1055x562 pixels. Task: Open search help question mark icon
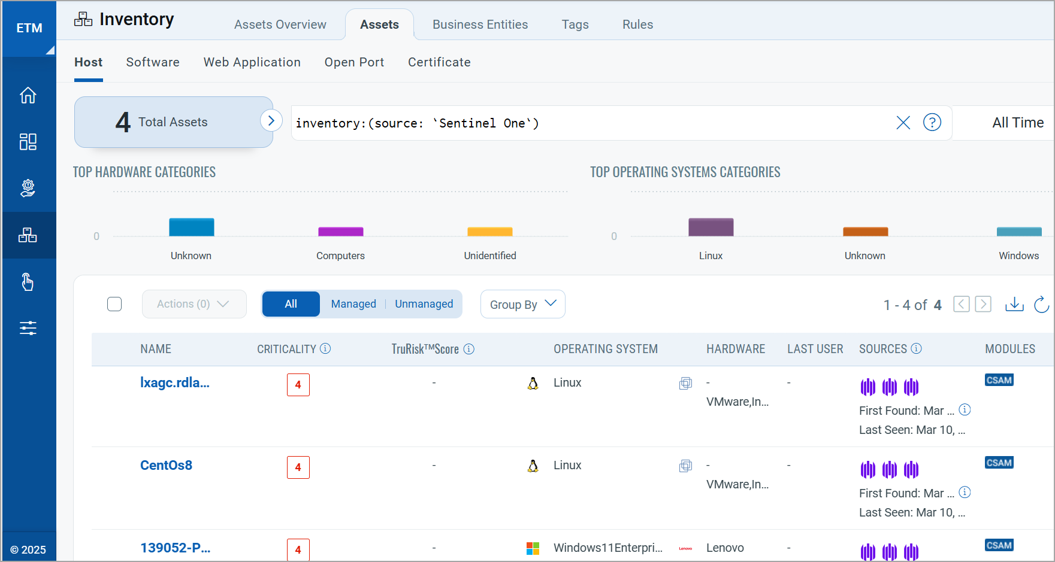pyautogui.click(x=932, y=122)
